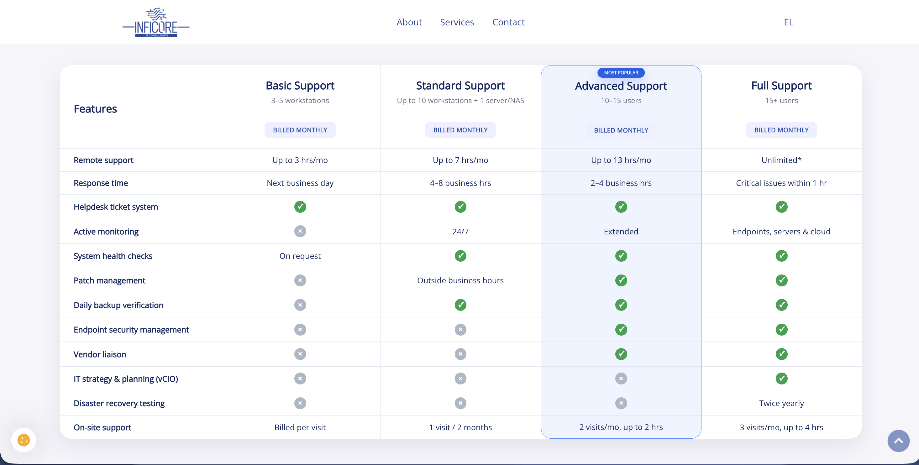This screenshot has height=465, width=919.
Task: Click Basic Support helpdesk ticket checkmark
Action: (x=300, y=207)
